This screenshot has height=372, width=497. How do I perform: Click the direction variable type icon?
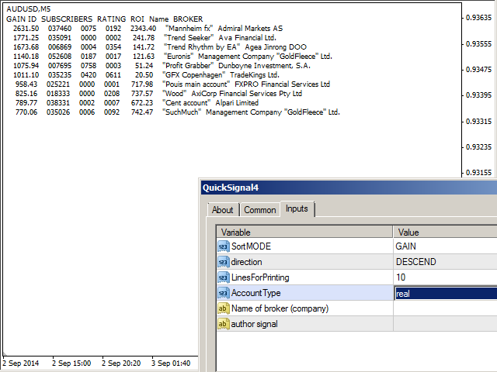(224, 262)
